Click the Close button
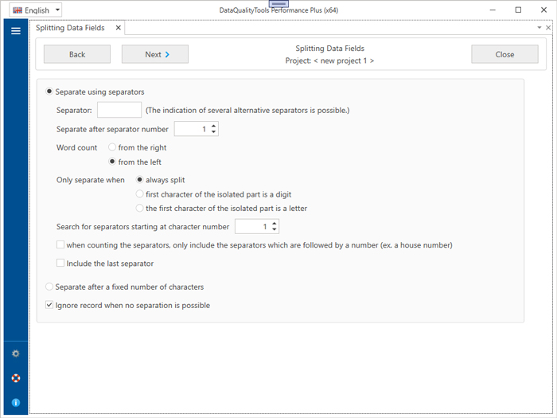Image resolution: width=557 pixels, height=418 pixels. (x=504, y=54)
